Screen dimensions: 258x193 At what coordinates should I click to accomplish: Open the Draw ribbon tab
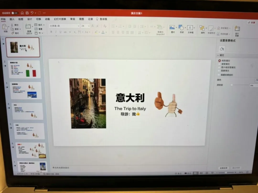21,19
